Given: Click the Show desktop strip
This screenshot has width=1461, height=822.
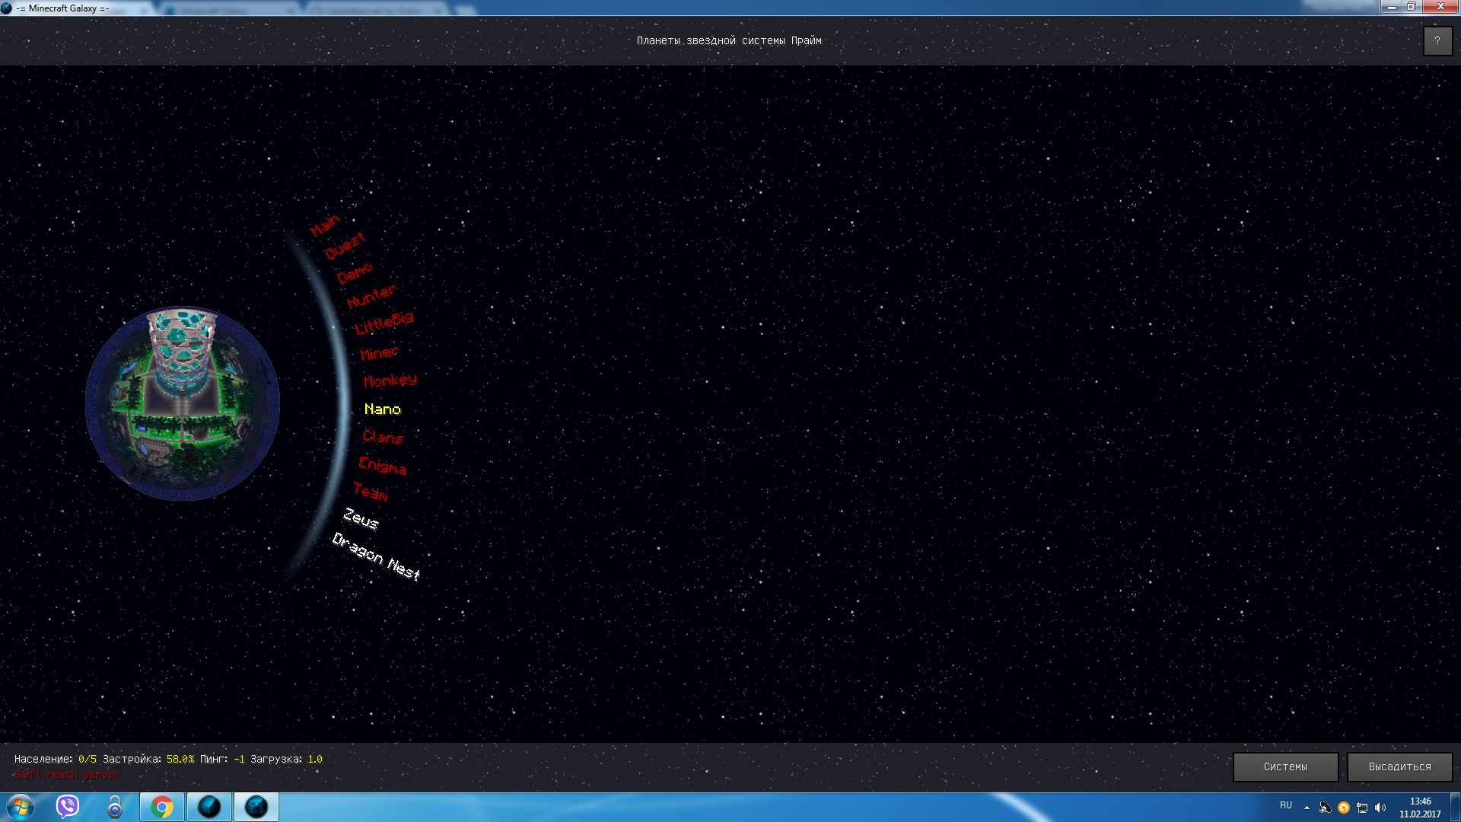Looking at the screenshot, I should (1456, 807).
